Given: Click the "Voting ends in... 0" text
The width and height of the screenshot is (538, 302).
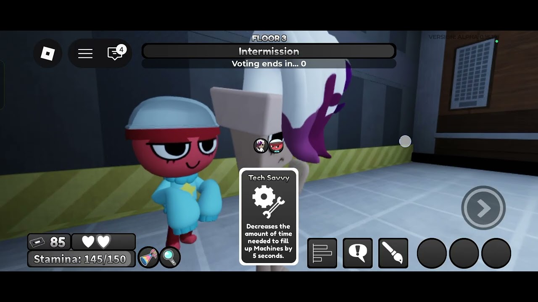Looking at the screenshot, I should (269, 64).
